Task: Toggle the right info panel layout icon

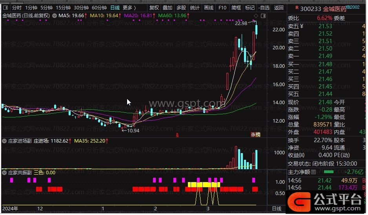Action: coord(263,16)
